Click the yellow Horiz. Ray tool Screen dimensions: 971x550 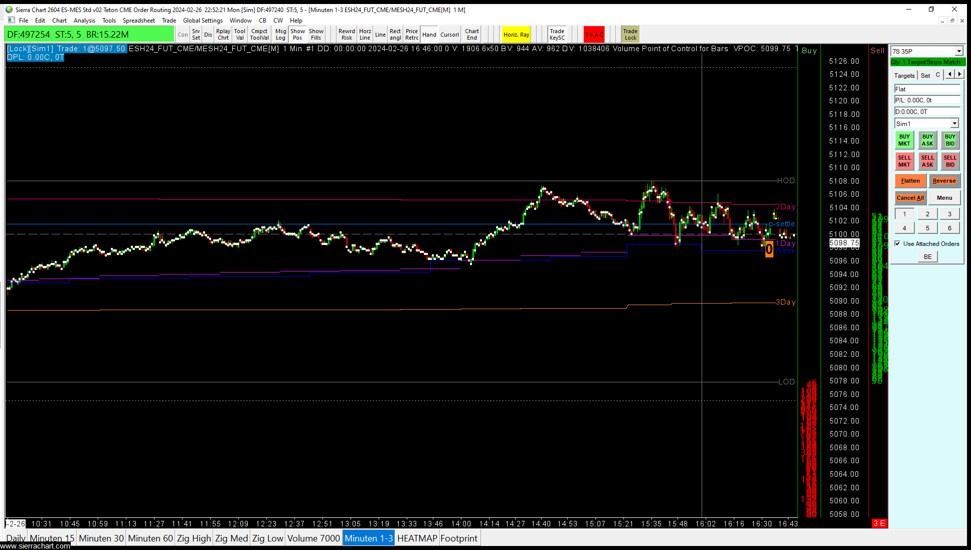(x=516, y=35)
